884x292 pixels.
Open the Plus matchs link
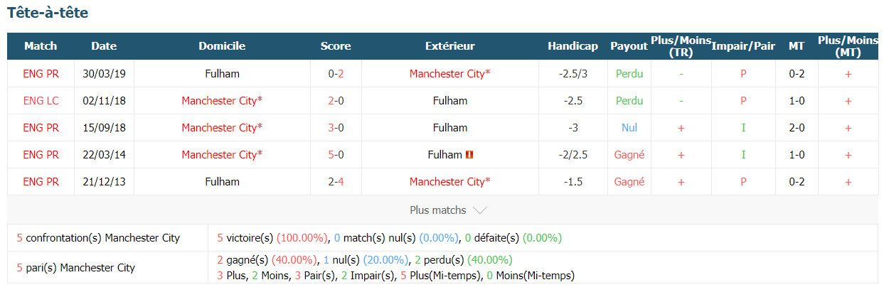(438, 210)
